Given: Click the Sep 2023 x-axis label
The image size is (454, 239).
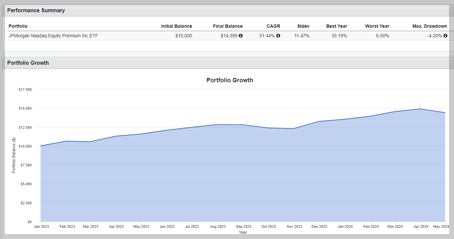Looking at the screenshot, I should coord(243,226).
